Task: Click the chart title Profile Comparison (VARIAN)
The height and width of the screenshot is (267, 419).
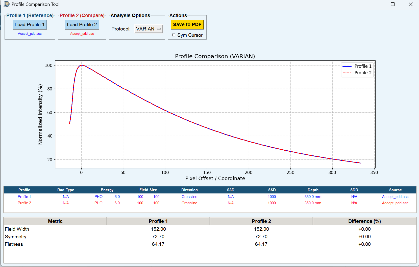Action: coord(215,56)
